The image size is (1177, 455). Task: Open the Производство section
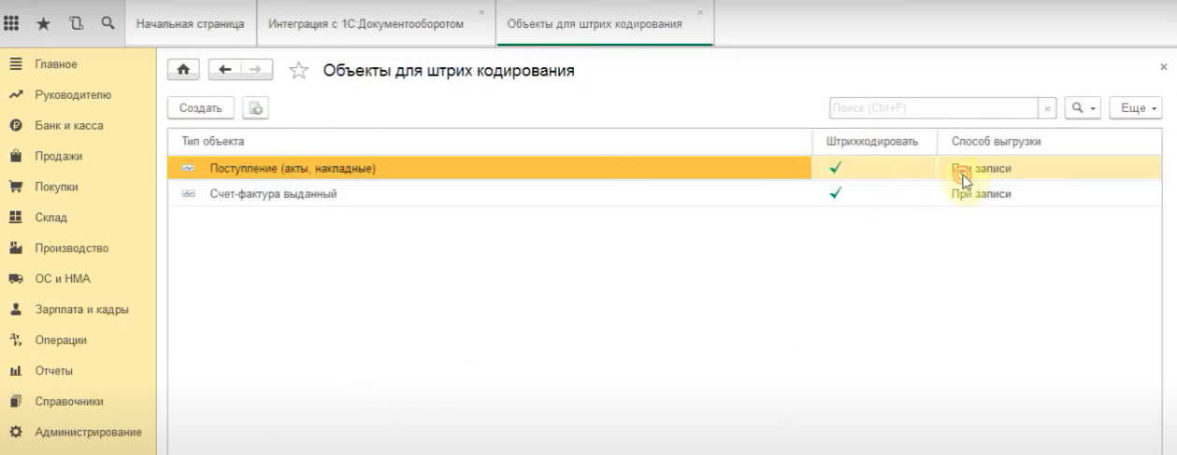tap(72, 249)
